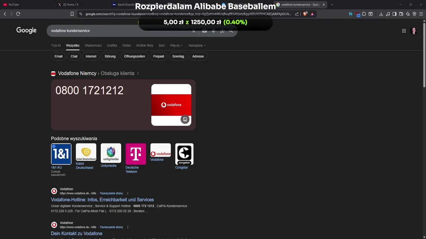Submit search with magnifier icon
Screen dimensions: 426x239
[231, 31]
